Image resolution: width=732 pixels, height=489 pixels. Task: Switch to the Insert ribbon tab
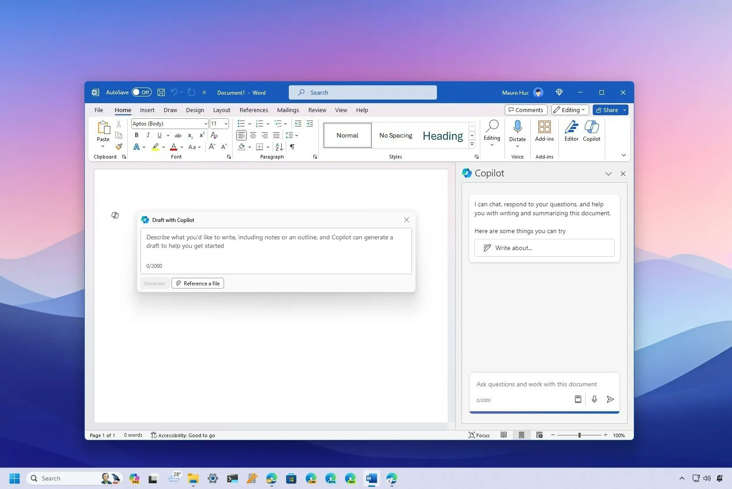click(147, 110)
